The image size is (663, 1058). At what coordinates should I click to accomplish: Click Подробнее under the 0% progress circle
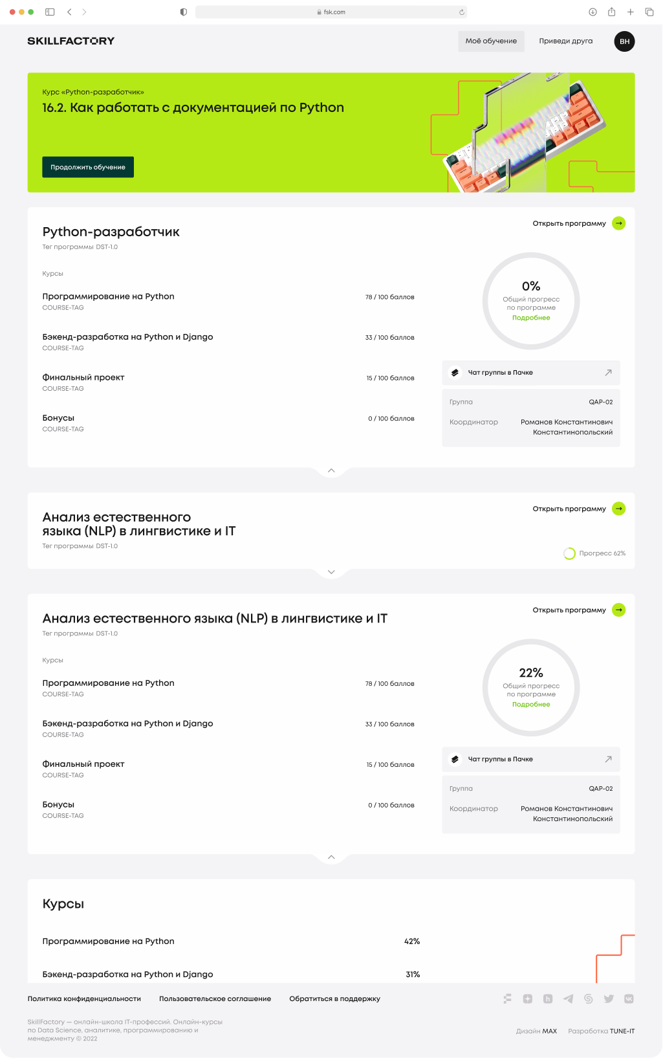coord(531,318)
